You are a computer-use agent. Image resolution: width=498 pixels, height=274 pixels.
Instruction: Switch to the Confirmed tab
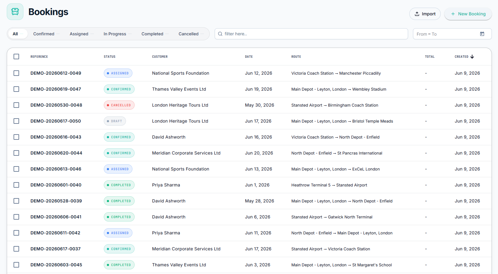coord(46,34)
